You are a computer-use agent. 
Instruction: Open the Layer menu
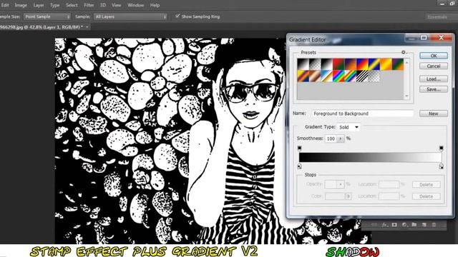(x=39, y=5)
